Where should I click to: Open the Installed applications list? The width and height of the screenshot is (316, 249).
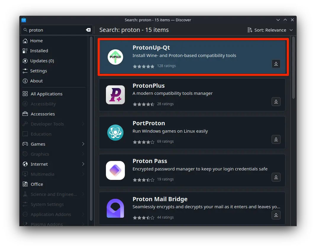click(54, 51)
